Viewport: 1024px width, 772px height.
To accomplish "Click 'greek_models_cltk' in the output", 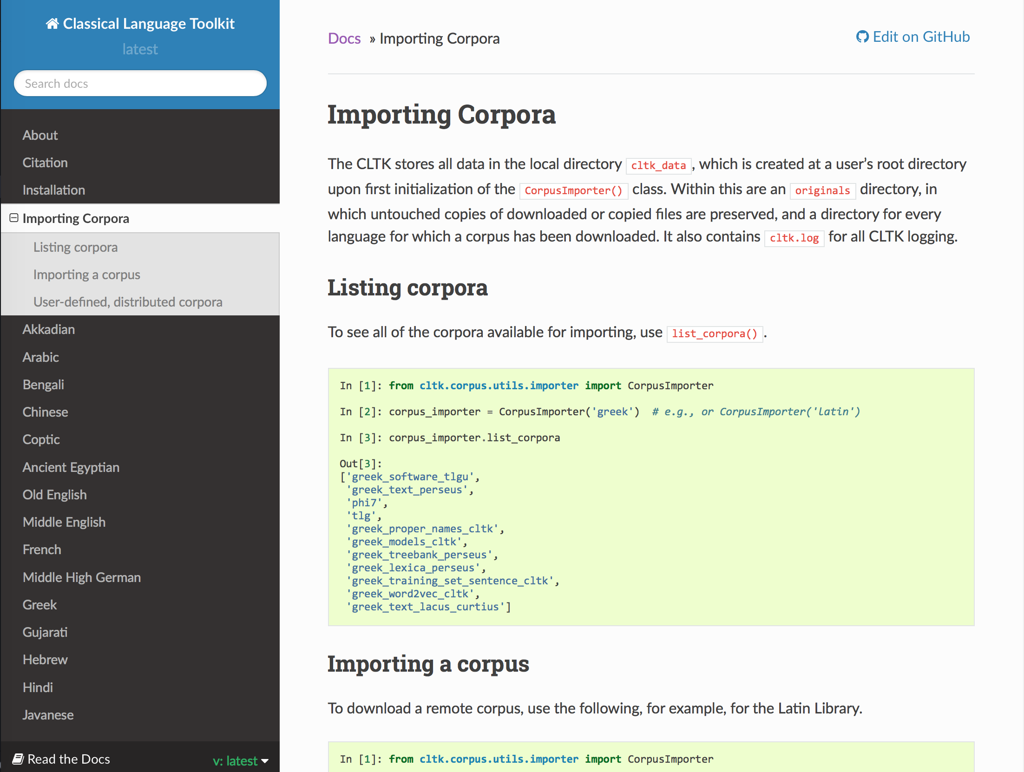I will pyautogui.click(x=404, y=542).
